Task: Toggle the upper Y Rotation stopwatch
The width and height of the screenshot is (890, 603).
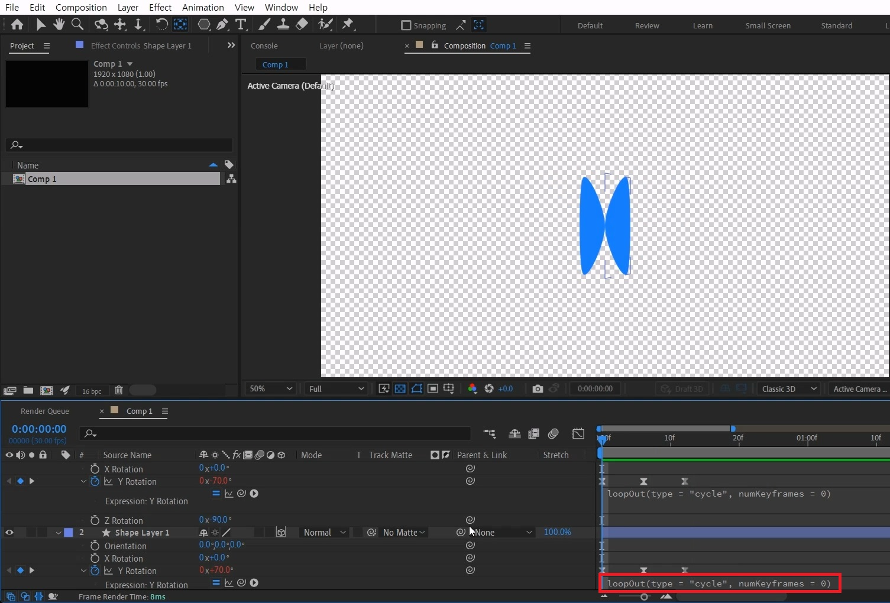Action: point(95,481)
